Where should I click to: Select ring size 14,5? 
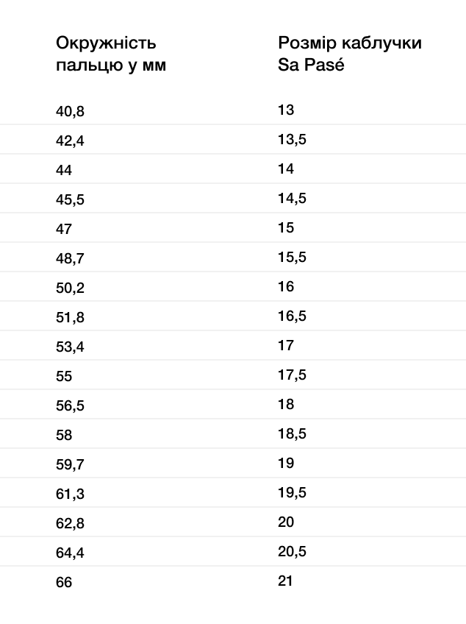(292, 198)
